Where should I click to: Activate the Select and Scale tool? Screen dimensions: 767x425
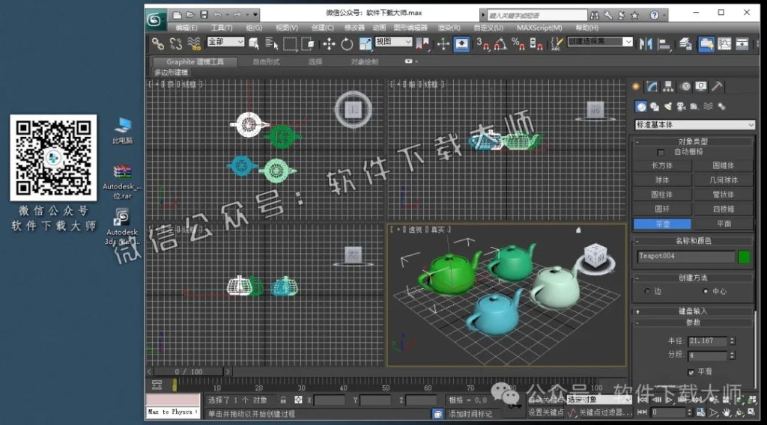click(366, 44)
